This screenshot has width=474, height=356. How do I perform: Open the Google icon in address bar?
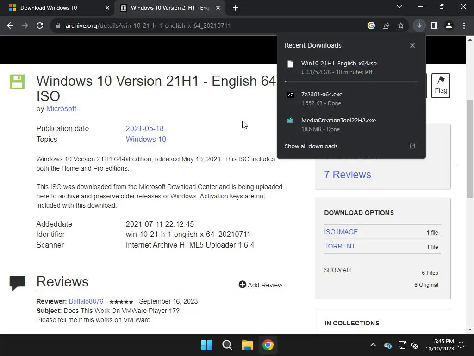click(371, 26)
